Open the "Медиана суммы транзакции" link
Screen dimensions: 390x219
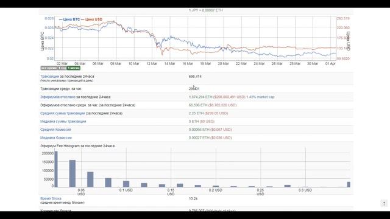point(63,122)
